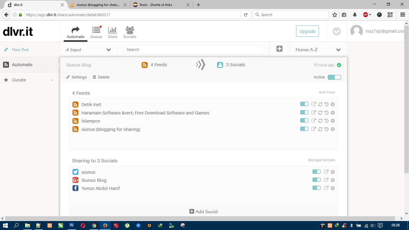Click the route Search input field

point(194,50)
